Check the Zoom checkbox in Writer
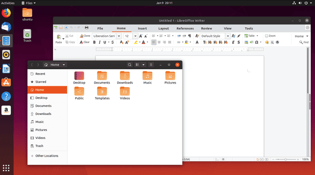Viewport: 315px width, 175px height. (267, 36)
